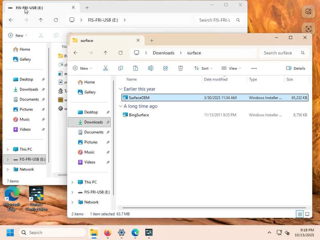Expand Network in surface window sidebar
This screenshot has width=320, height=240.
(x=72, y=202)
